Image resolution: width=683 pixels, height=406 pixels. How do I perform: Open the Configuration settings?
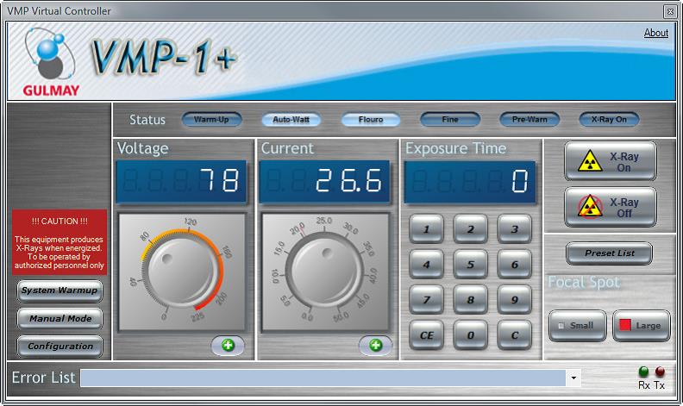point(60,347)
